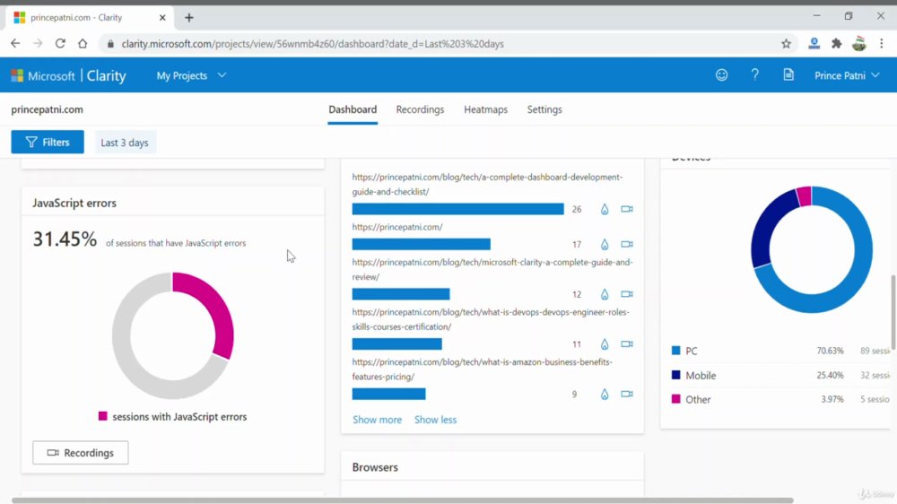
Task: Open recordings for microsoft-clarity guide page
Action: point(627,294)
